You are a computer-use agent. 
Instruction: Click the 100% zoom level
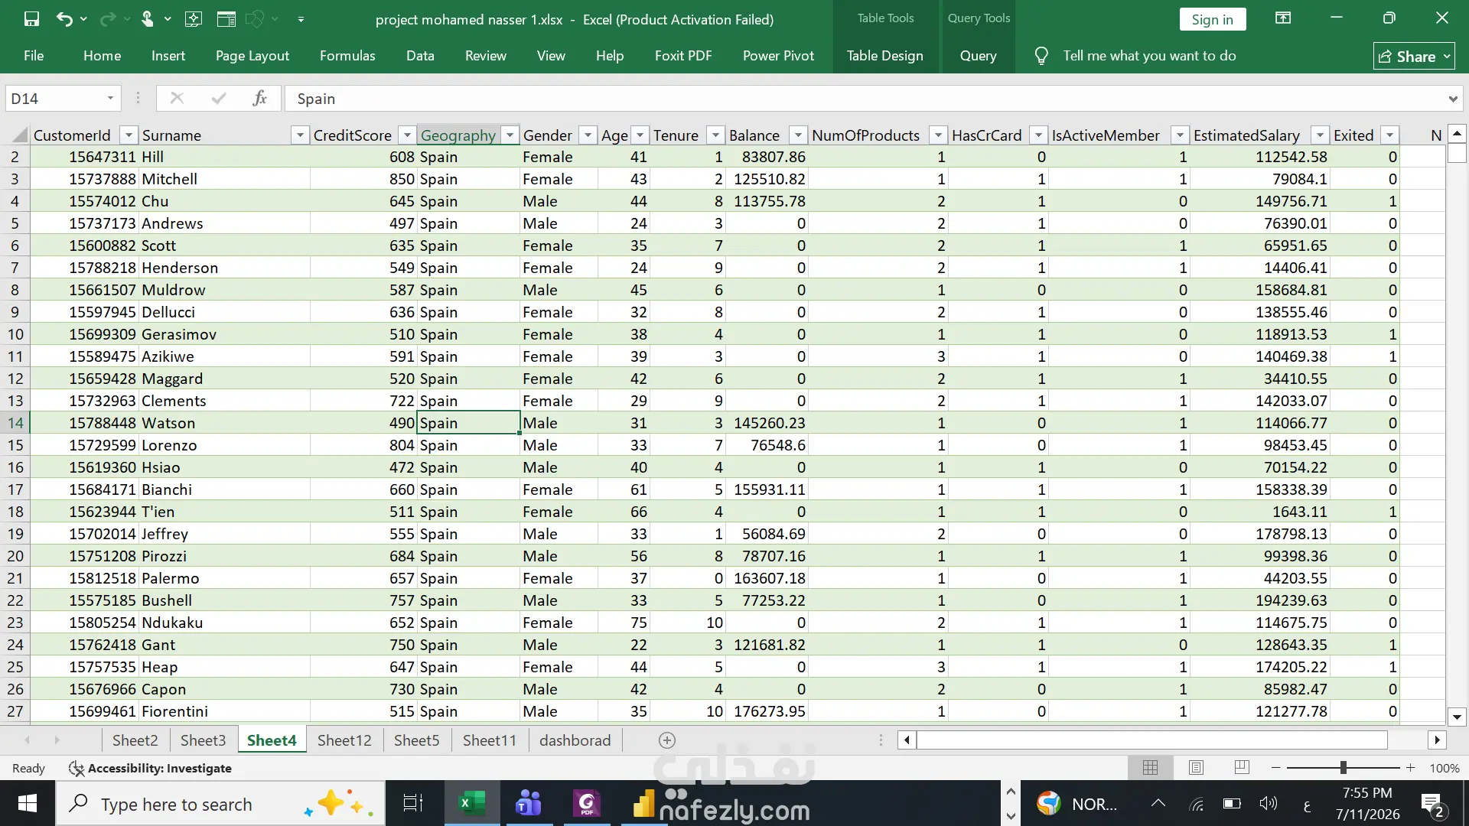tap(1444, 768)
